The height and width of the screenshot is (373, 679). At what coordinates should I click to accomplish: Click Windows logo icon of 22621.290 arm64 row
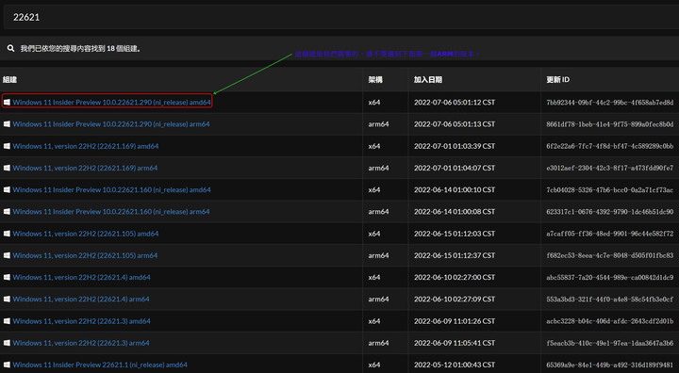click(7, 124)
